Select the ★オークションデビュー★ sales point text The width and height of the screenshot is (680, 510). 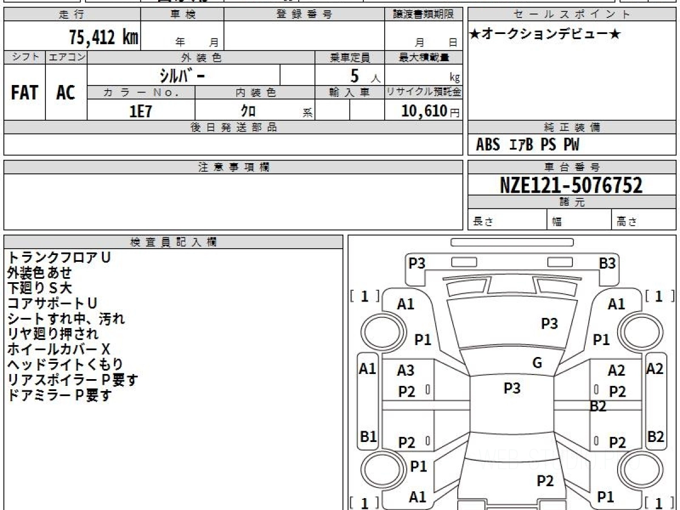[545, 35]
